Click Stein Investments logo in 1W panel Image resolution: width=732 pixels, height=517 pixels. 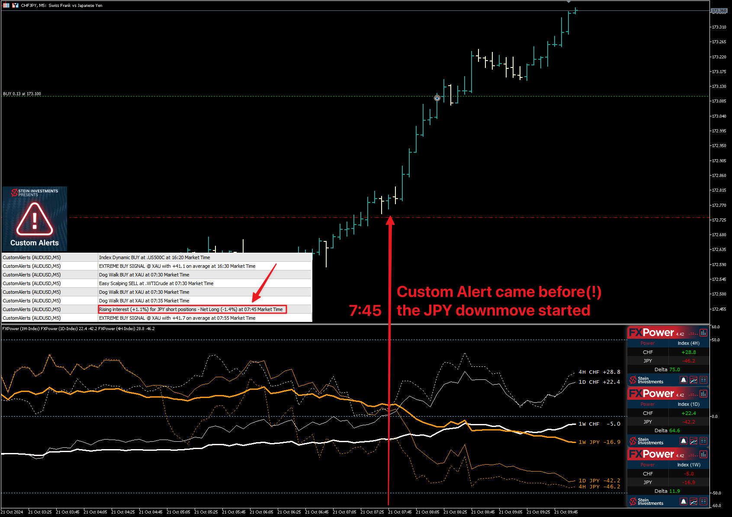(x=646, y=502)
